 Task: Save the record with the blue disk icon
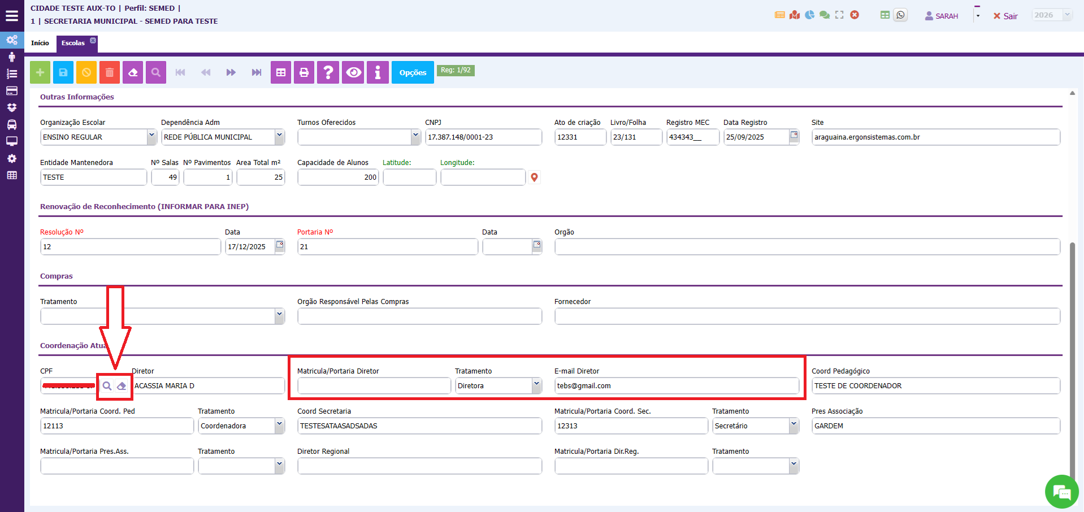pyautogui.click(x=63, y=72)
